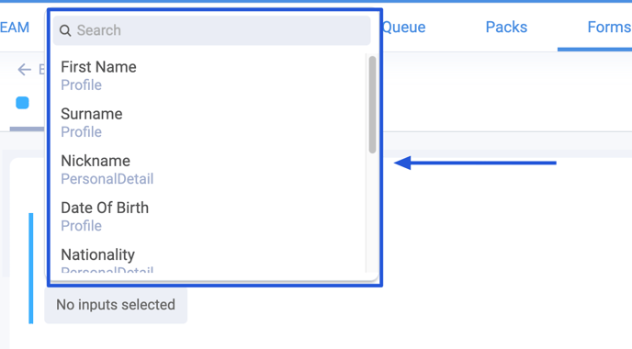
Task: Click the dropdown list scrollbar thumb
Action: coord(372,105)
